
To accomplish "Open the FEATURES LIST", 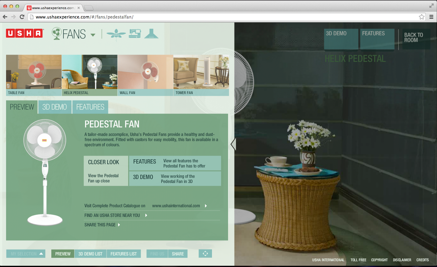I will [124, 254].
